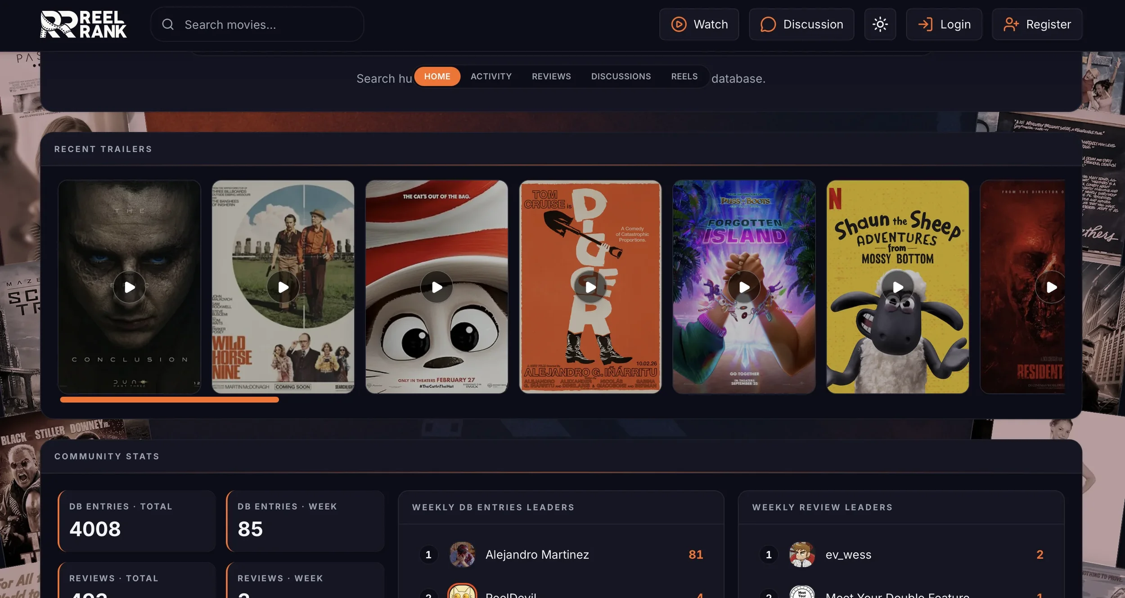Click ev_wess review count 2
Image resolution: width=1125 pixels, height=598 pixels.
pyautogui.click(x=1039, y=554)
